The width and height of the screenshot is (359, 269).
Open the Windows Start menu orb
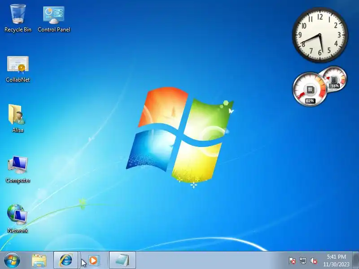[12, 260]
